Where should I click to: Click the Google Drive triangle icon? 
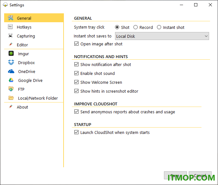11,80
